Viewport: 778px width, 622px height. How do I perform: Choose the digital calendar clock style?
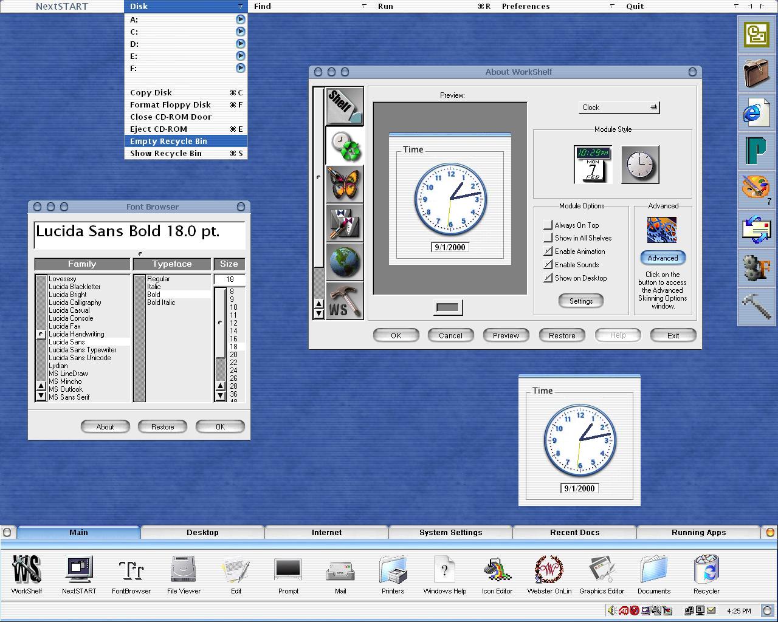click(x=593, y=164)
